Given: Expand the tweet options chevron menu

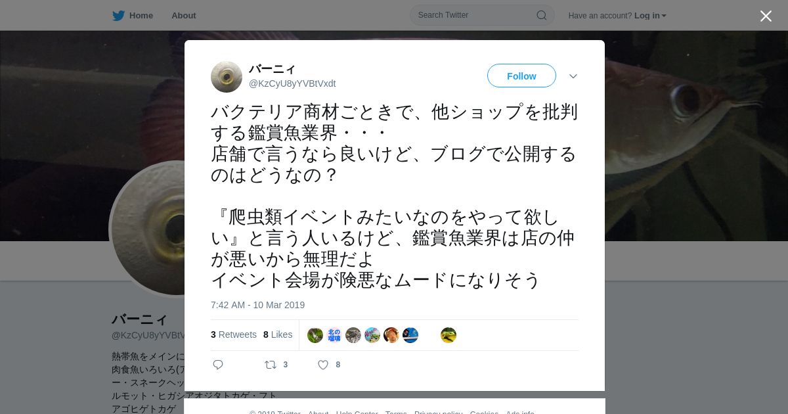Looking at the screenshot, I should [x=573, y=76].
